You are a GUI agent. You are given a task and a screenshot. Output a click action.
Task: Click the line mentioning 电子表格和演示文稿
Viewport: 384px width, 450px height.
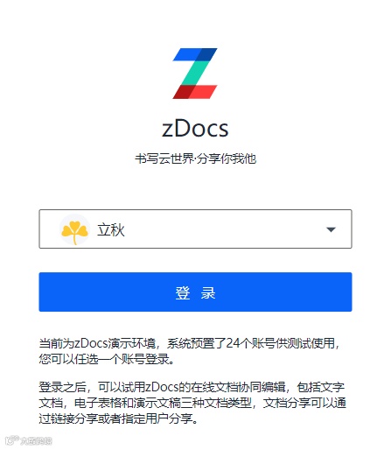pyautogui.click(x=192, y=403)
